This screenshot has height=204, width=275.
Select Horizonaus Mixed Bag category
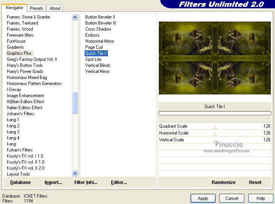pos(27,77)
